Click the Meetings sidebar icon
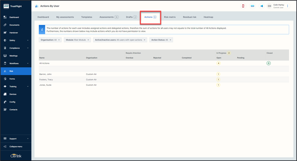 5,56
